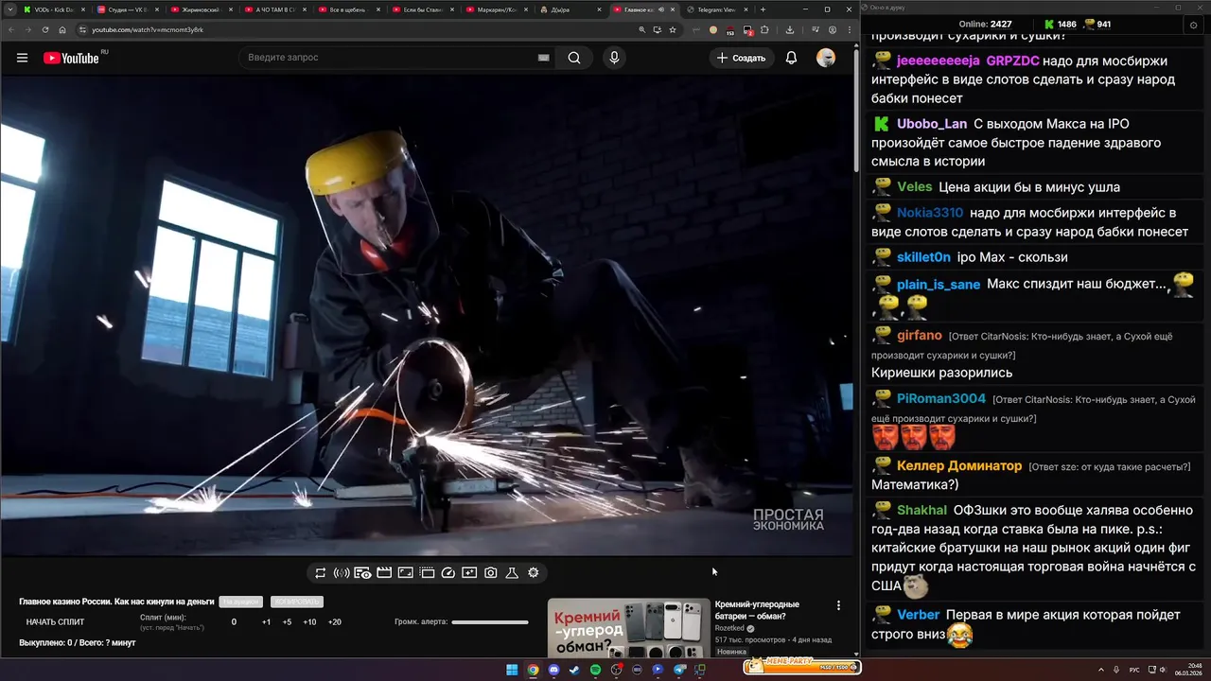
Task: Open the Rozetked channel link
Action: pos(729,628)
